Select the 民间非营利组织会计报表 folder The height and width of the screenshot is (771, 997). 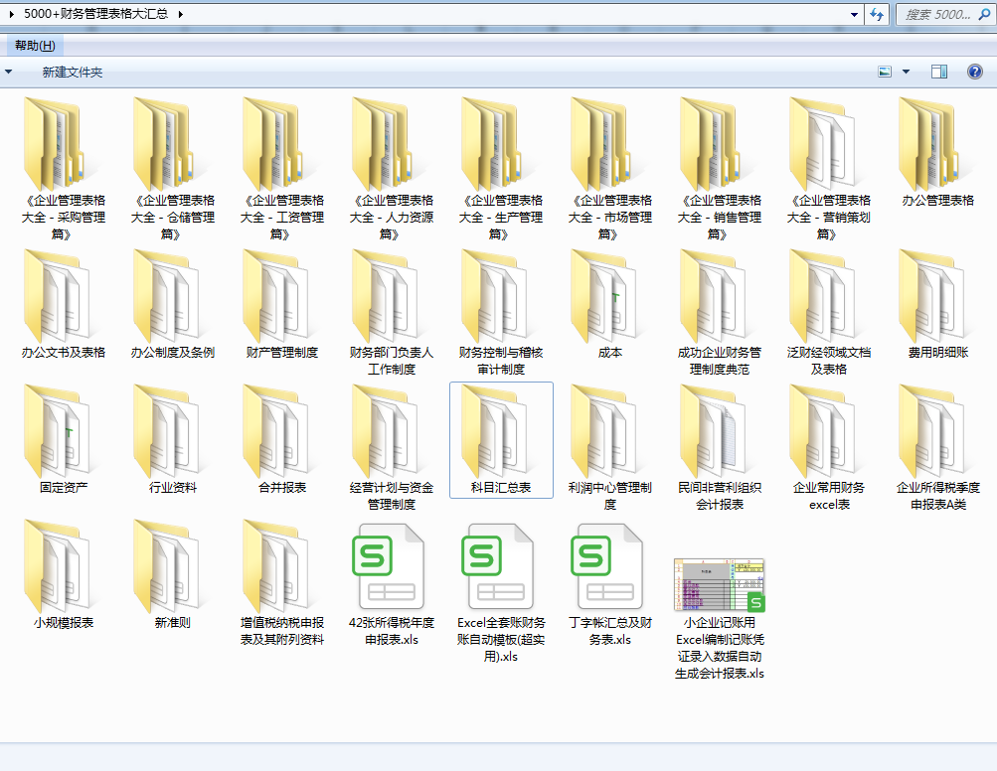click(x=719, y=448)
